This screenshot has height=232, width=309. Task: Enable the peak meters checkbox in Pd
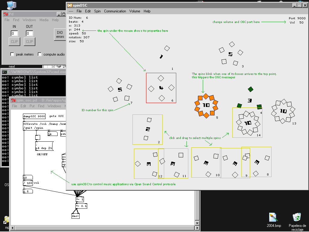click(12, 54)
